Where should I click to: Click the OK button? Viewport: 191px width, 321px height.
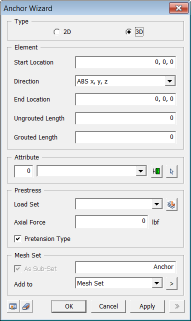(69, 306)
